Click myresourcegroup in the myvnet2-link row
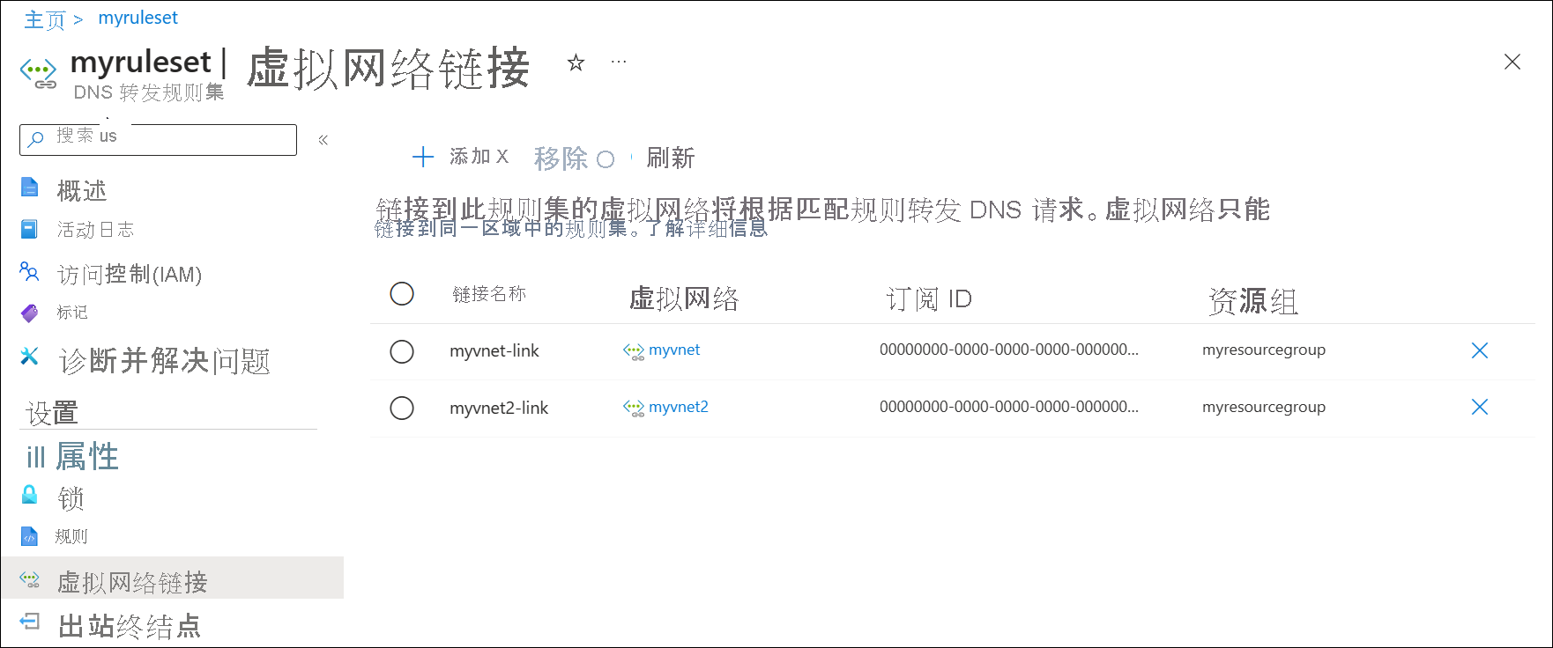1553x648 pixels. click(x=1264, y=407)
